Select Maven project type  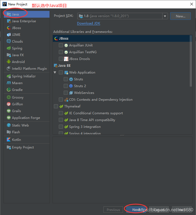[27, 83]
